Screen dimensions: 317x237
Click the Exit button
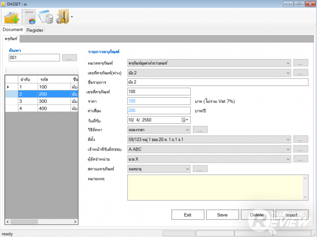pyautogui.click(x=188, y=215)
